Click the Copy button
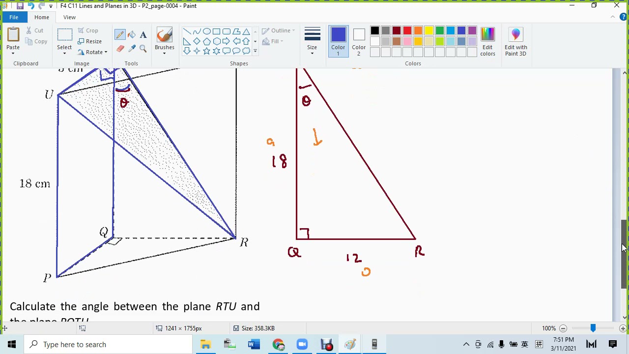Screen dimensions: 629x354 (37, 41)
